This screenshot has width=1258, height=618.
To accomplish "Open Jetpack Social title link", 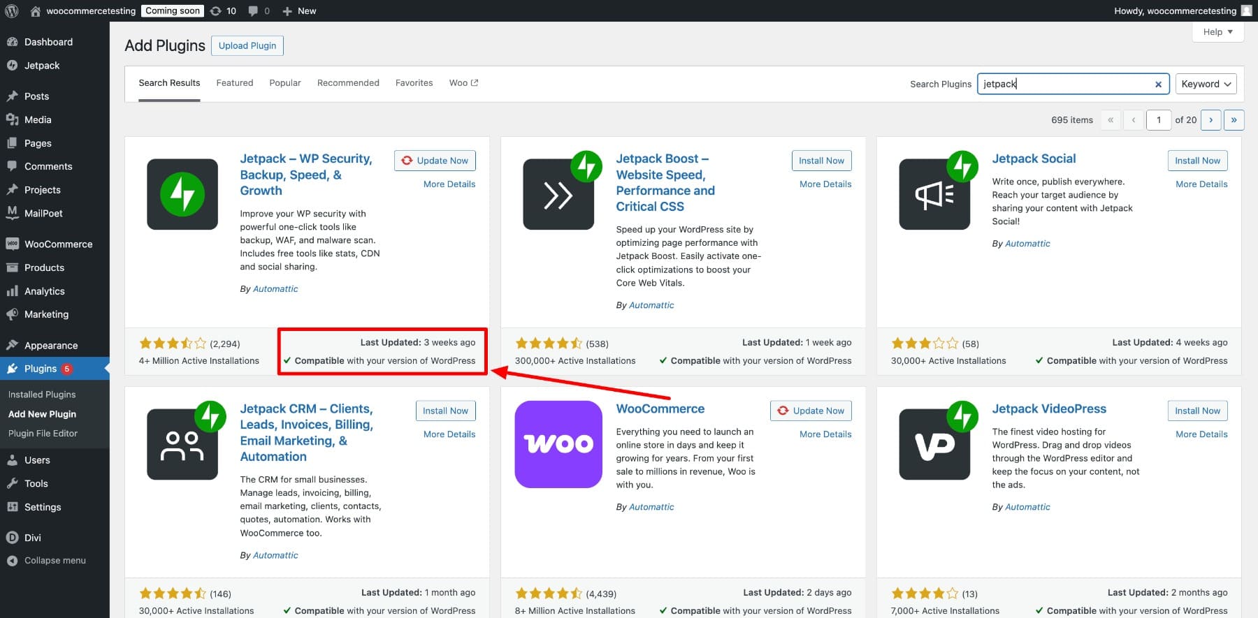I will tap(1034, 159).
